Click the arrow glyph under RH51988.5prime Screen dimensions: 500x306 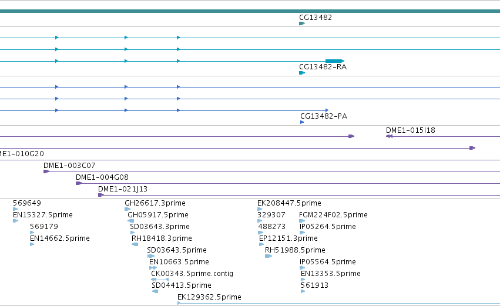269,257
